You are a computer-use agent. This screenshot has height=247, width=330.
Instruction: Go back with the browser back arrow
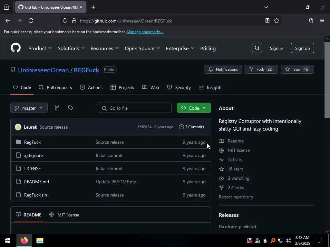click(x=8, y=21)
